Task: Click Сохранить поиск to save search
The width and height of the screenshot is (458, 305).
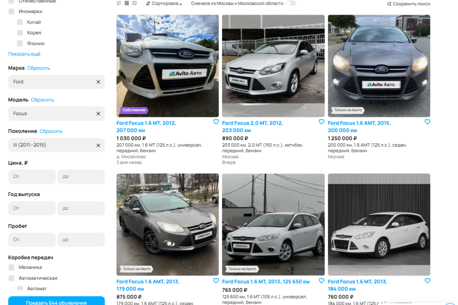Action: click(x=408, y=4)
